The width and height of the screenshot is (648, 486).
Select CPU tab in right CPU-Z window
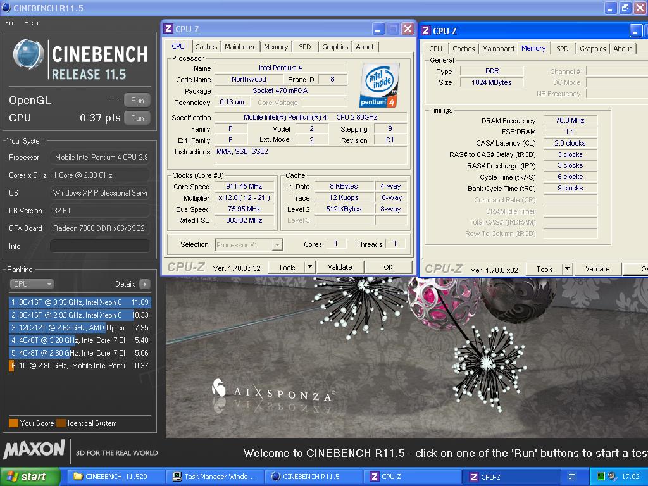click(x=435, y=49)
